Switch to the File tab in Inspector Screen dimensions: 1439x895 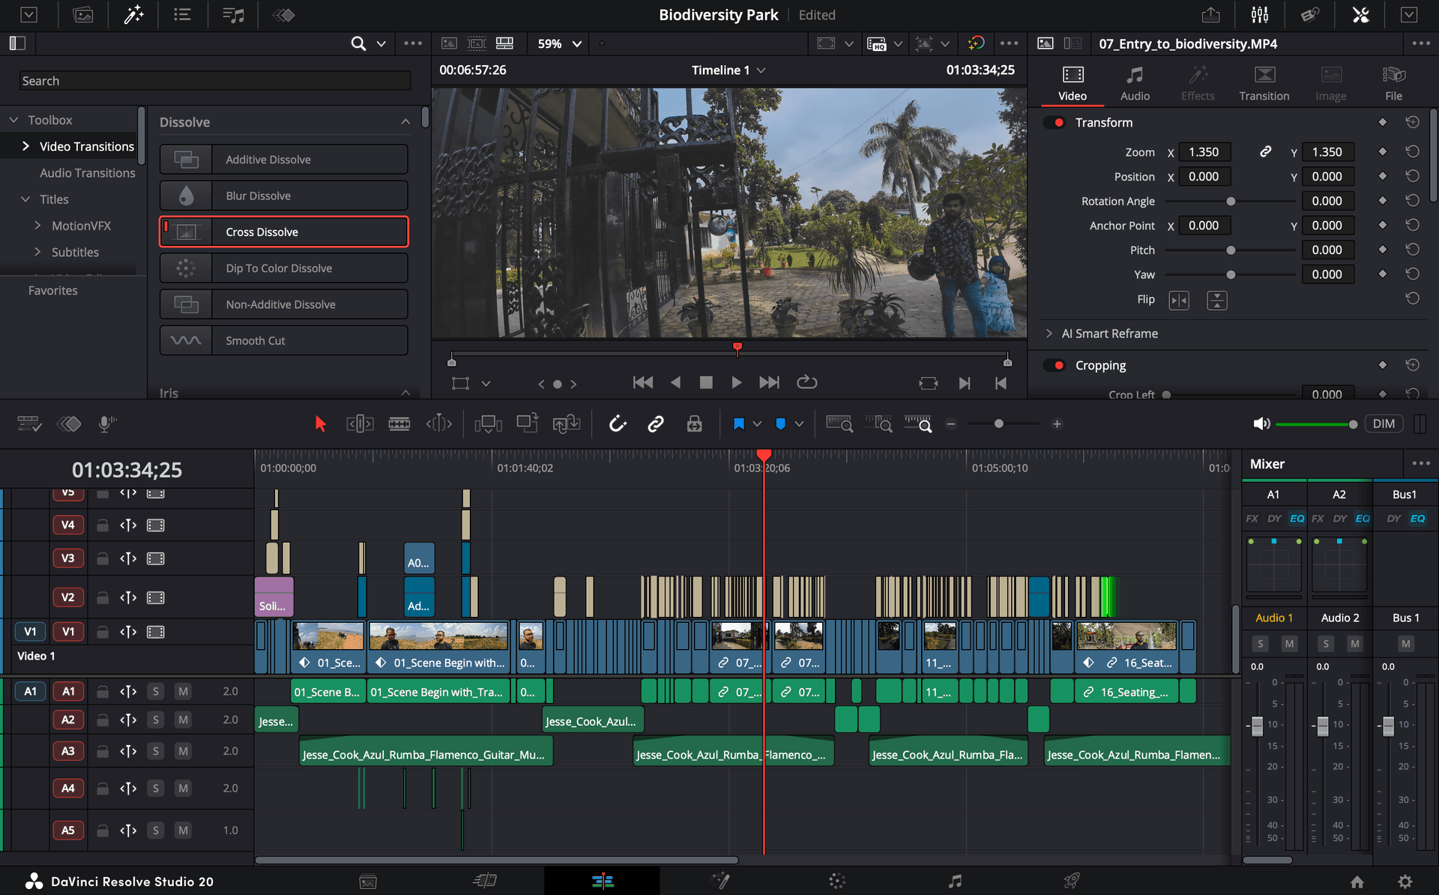(x=1393, y=81)
